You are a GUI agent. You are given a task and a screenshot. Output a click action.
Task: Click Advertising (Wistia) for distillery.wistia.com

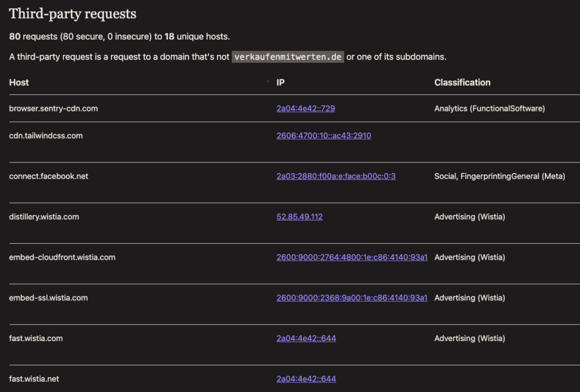pyautogui.click(x=470, y=217)
